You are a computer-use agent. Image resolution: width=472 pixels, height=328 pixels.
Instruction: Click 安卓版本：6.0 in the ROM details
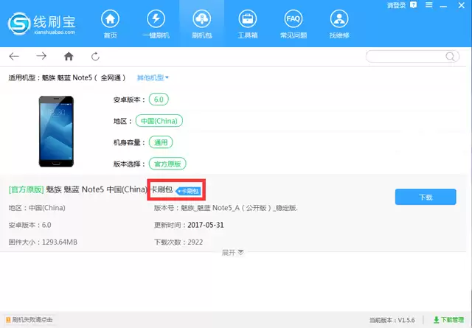(x=29, y=225)
